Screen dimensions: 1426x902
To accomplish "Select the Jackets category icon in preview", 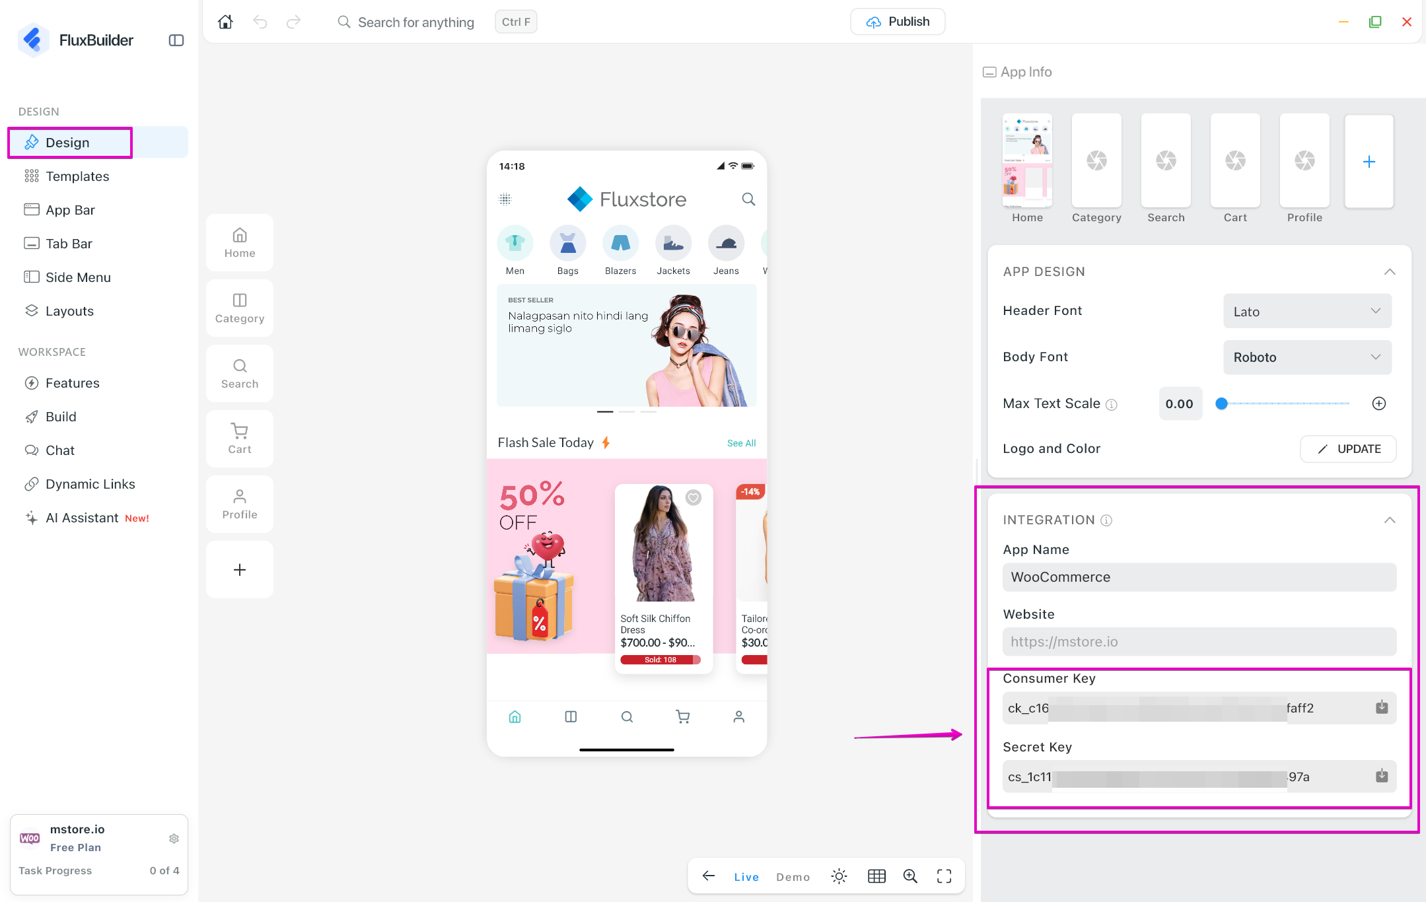I will 673,243.
